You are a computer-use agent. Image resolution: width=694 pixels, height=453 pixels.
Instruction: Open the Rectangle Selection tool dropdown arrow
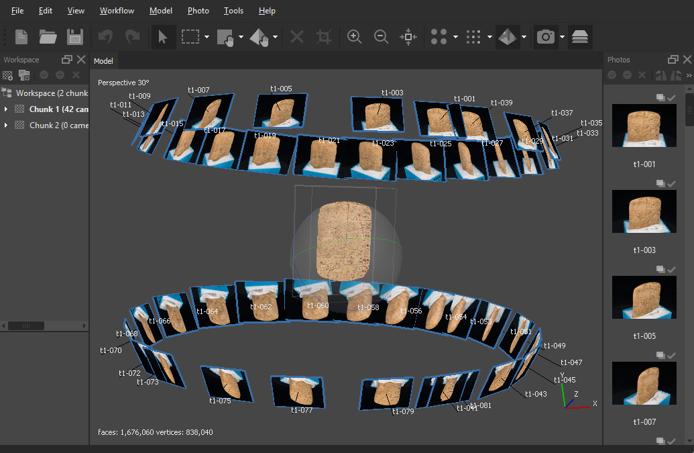coord(207,37)
